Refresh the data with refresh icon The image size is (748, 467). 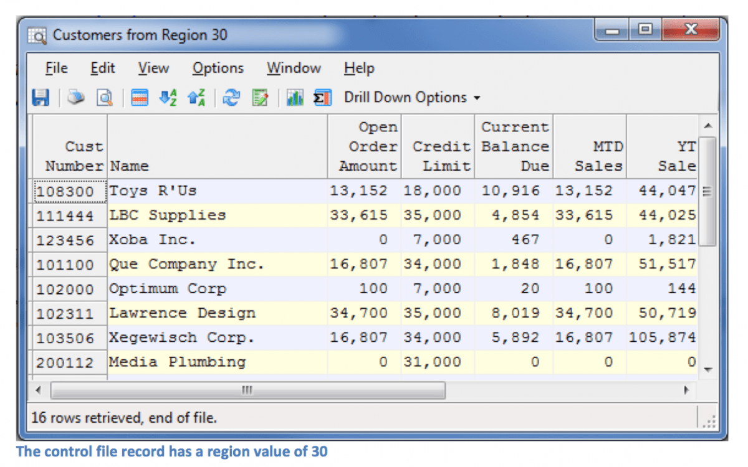point(231,98)
